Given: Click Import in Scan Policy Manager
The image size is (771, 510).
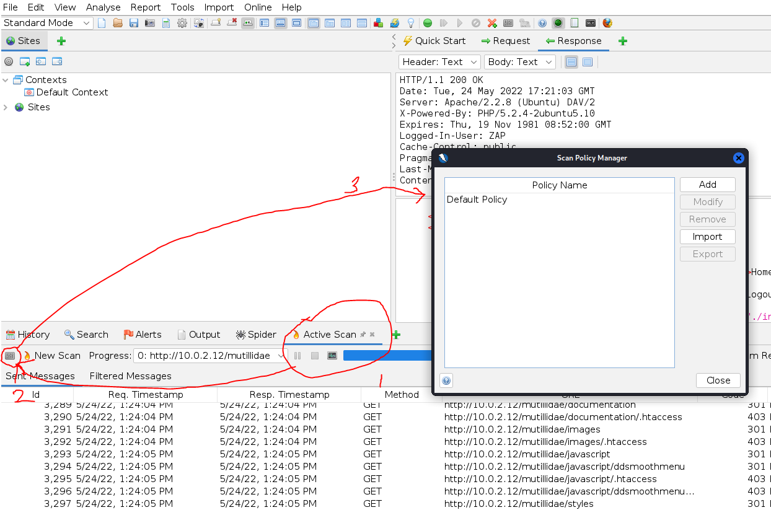Looking at the screenshot, I should pyautogui.click(x=708, y=237).
